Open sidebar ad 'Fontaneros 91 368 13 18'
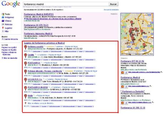 pos(133,108)
